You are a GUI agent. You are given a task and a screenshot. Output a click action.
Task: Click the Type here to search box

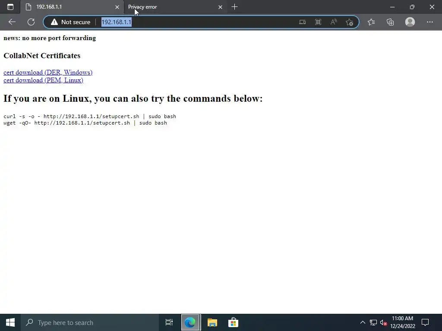90,322
